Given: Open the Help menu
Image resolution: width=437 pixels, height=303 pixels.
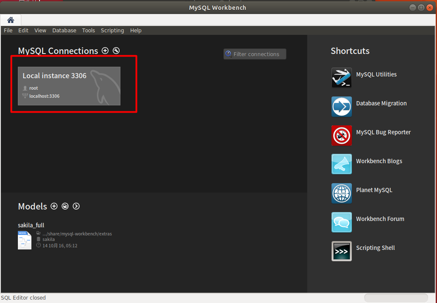Looking at the screenshot, I should point(136,30).
